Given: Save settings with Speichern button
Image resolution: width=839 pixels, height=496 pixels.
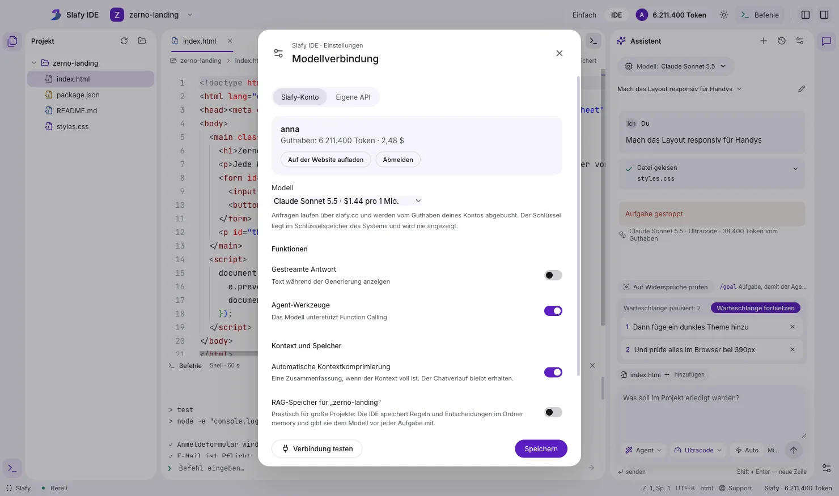Looking at the screenshot, I should (541, 449).
